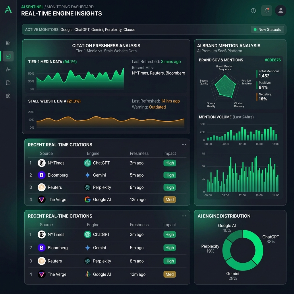The width and height of the screenshot is (294, 294).
Task: Sort by Source column in first table
Action: (46, 153)
